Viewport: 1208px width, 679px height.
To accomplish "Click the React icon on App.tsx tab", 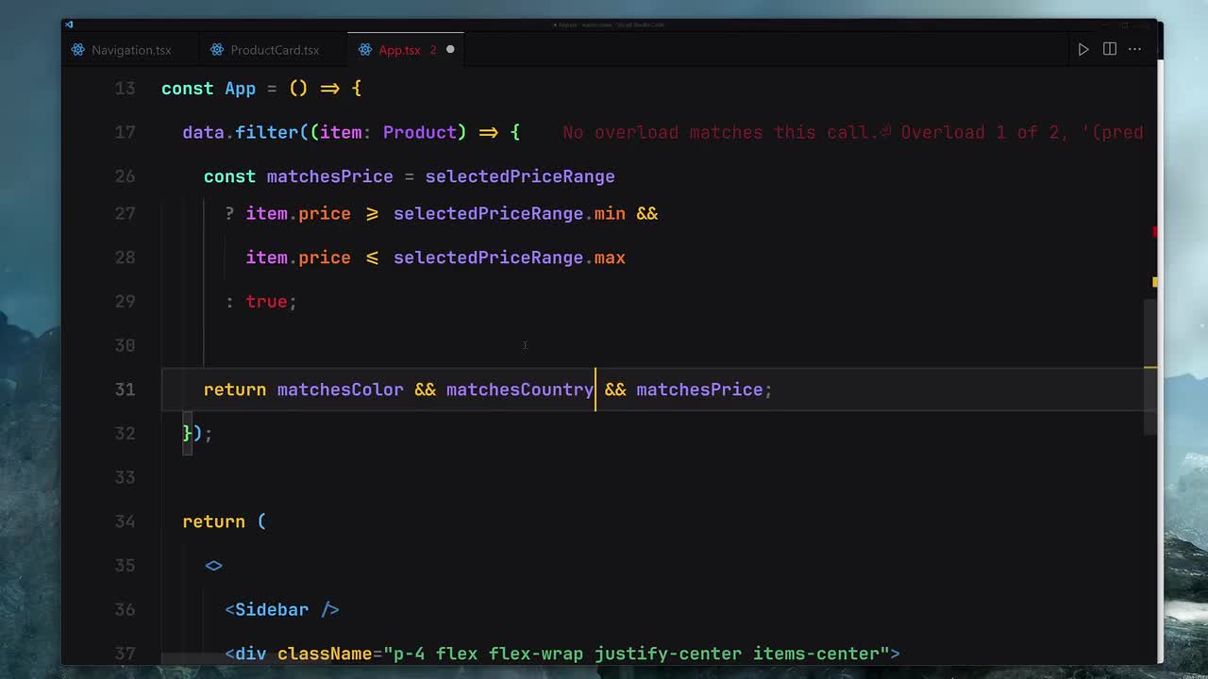I will click(x=365, y=50).
